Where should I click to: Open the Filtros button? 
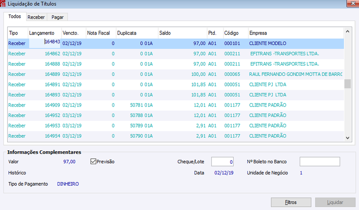[x=291, y=202]
